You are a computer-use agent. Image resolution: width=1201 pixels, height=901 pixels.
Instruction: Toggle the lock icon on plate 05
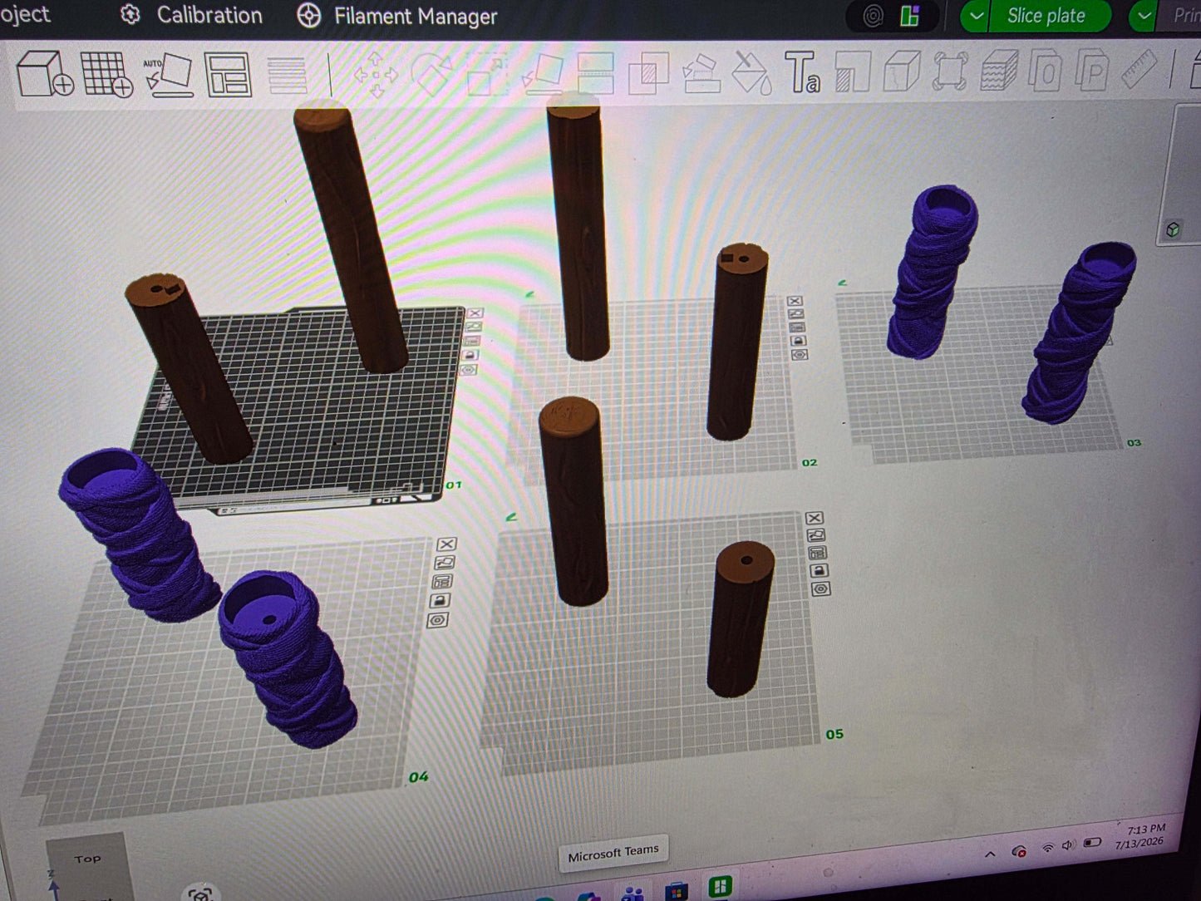[818, 571]
